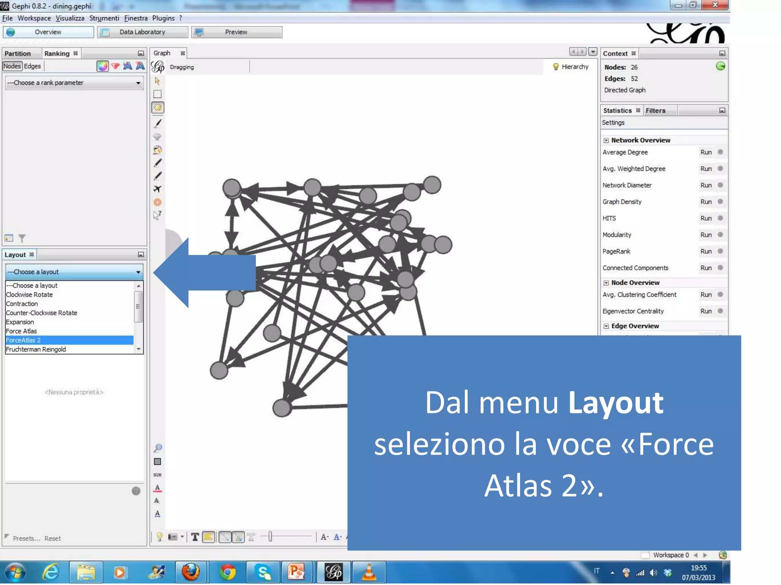Open the File menu
The width and height of the screenshot is (781, 585).
7,18
